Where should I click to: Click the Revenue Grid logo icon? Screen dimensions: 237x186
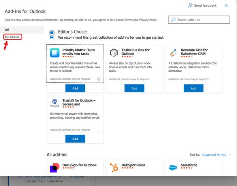click(173, 53)
